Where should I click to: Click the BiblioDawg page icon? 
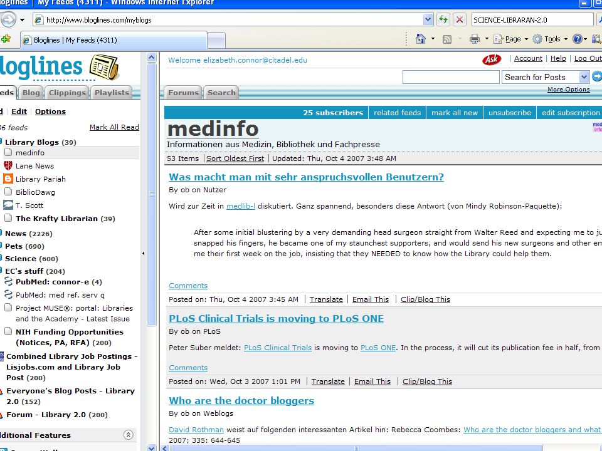click(8, 192)
